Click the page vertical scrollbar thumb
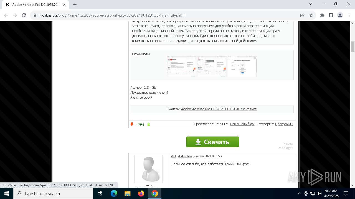Viewport: 355px width, 199px height. (353, 47)
